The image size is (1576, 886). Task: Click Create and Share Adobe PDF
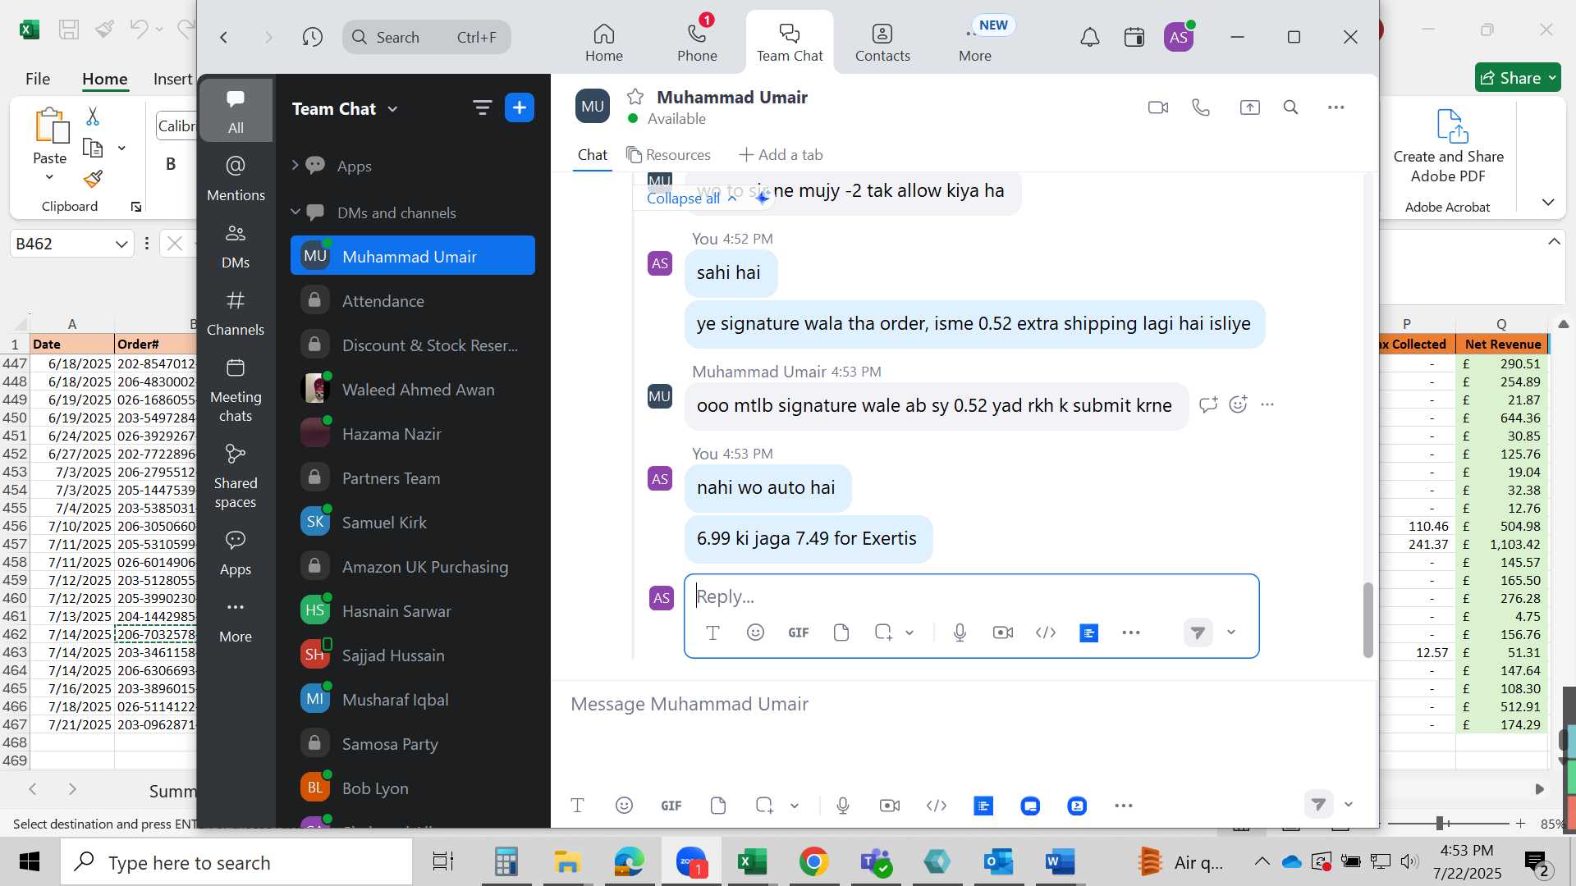pos(1449,146)
